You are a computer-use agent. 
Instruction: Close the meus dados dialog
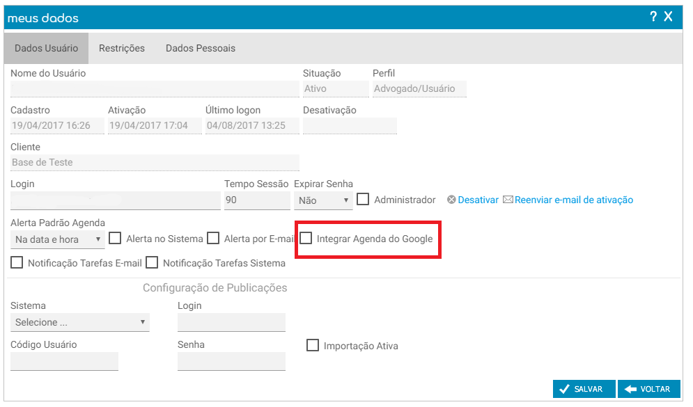pos(669,17)
